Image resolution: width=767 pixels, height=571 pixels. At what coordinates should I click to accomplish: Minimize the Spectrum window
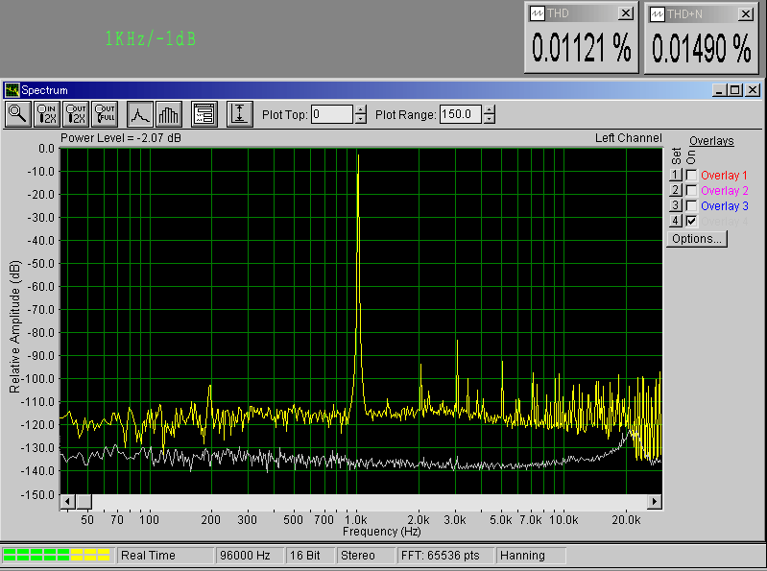click(x=720, y=90)
